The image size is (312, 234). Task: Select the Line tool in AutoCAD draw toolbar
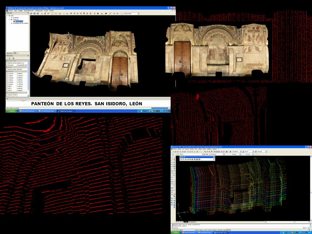pos(172,158)
